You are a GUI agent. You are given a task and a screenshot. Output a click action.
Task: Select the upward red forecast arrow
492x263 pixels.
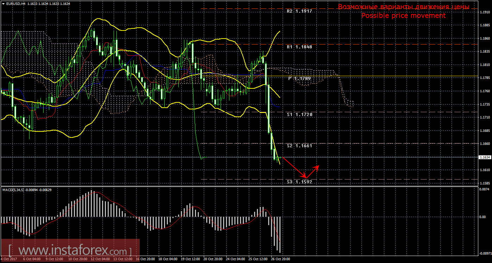pyautogui.click(x=313, y=171)
